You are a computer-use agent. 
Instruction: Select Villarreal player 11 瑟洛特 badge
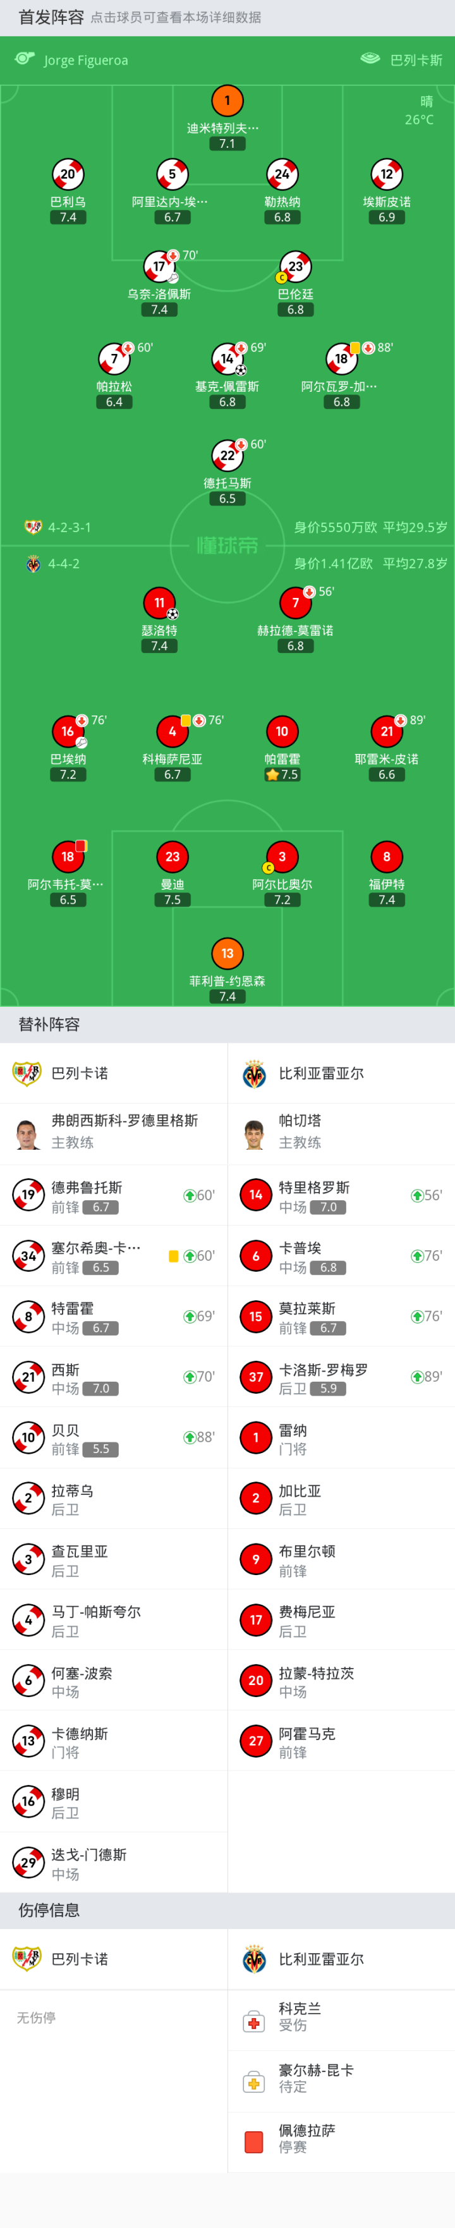tap(159, 603)
